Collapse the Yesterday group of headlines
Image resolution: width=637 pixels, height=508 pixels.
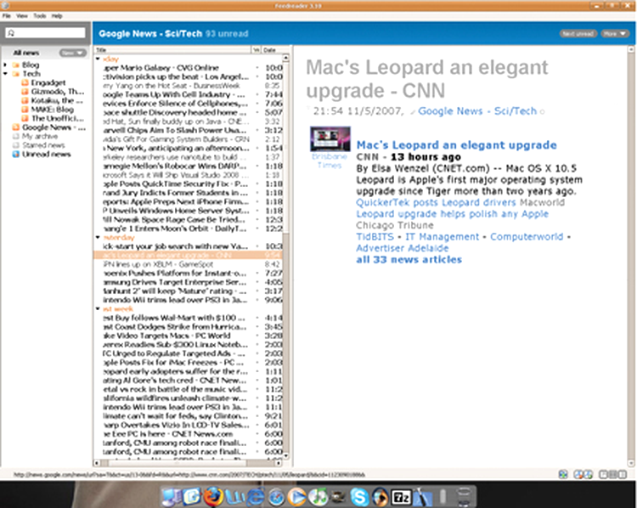tap(98, 237)
